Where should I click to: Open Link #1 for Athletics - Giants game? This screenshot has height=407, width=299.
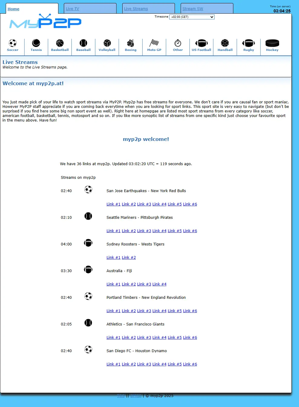(x=113, y=338)
